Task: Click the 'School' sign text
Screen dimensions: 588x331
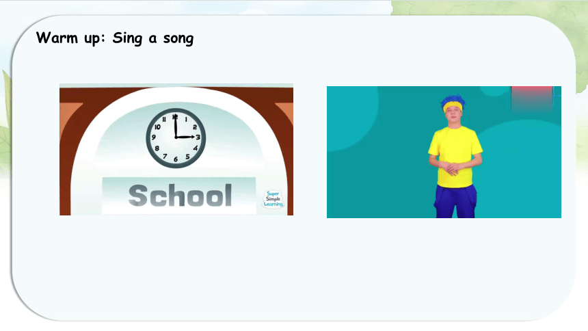Action: click(x=180, y=195)
